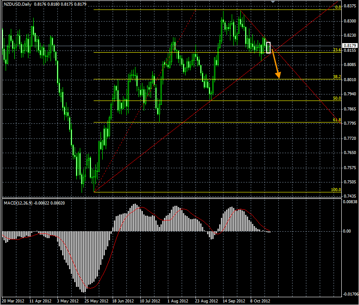Click the 14 Sep 2012 date label
359x305 pixels.
234,301
